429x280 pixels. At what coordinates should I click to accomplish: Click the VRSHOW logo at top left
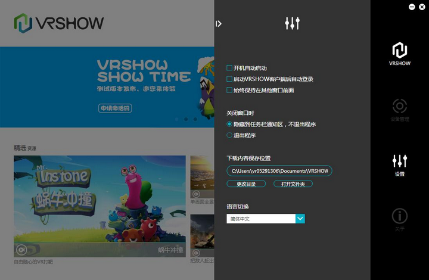pyautogui.click(x=59, y=23)
